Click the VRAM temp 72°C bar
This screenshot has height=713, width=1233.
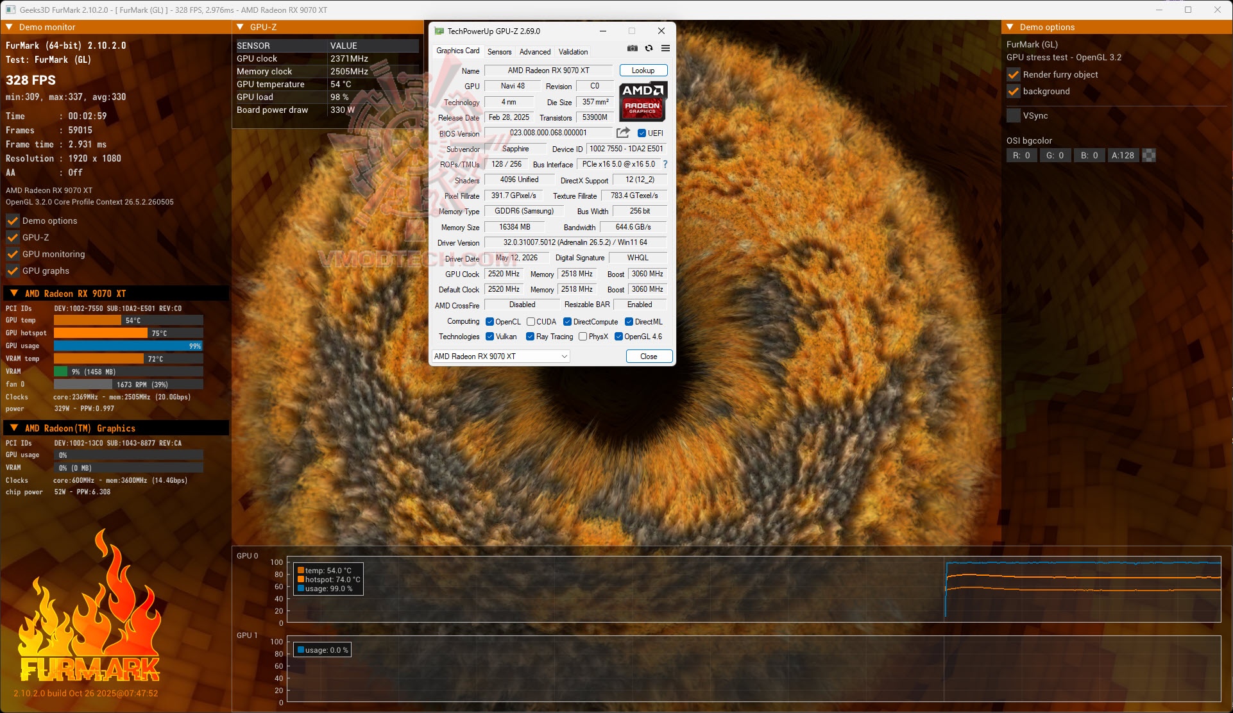[x=128, y=358]
